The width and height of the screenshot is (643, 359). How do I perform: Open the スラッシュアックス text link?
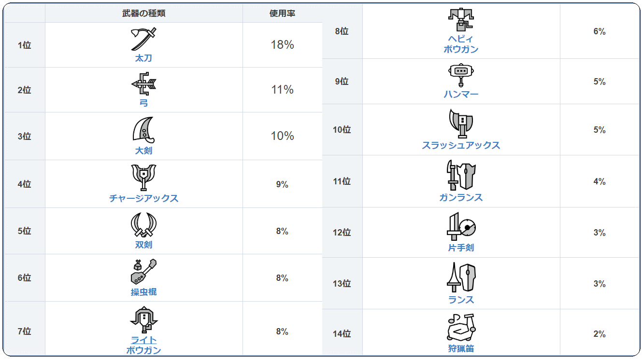pyautogui.click(x=461, y=145)
